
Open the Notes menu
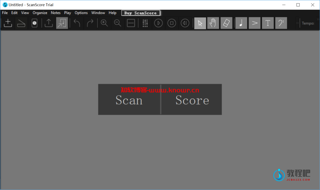coord(56,13)
